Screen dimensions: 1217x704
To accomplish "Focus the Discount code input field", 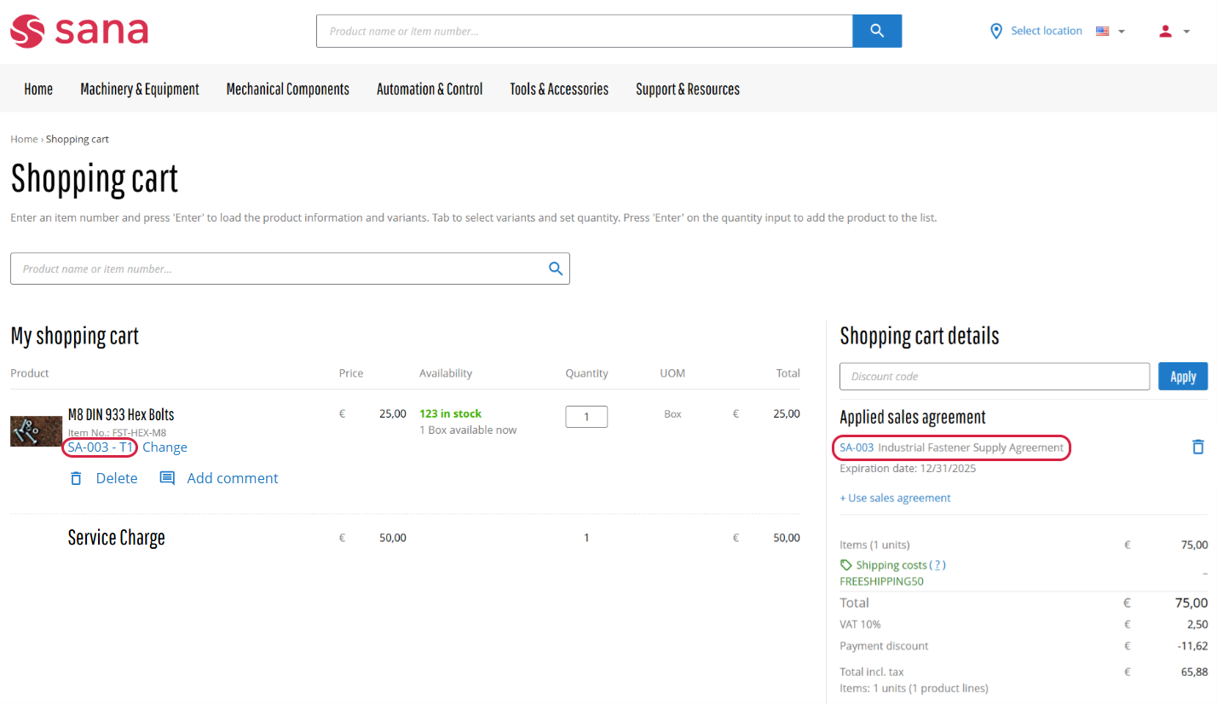I will (995, 376).
